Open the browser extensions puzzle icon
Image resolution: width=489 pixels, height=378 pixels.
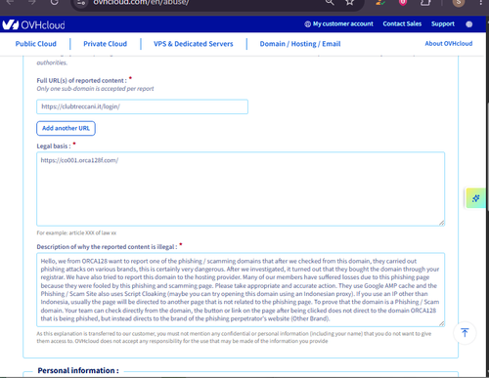click(425, 3)
